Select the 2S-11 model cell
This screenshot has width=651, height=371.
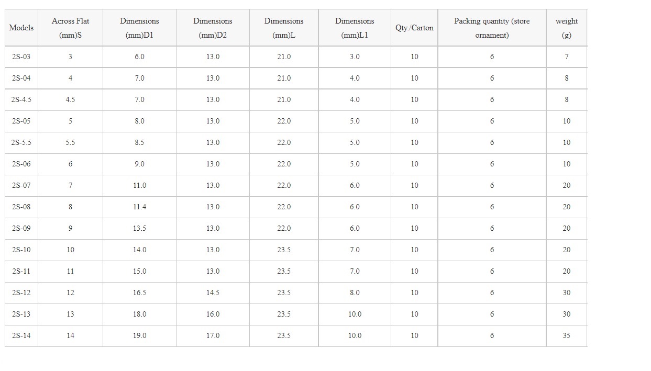[x=21, y=271]
